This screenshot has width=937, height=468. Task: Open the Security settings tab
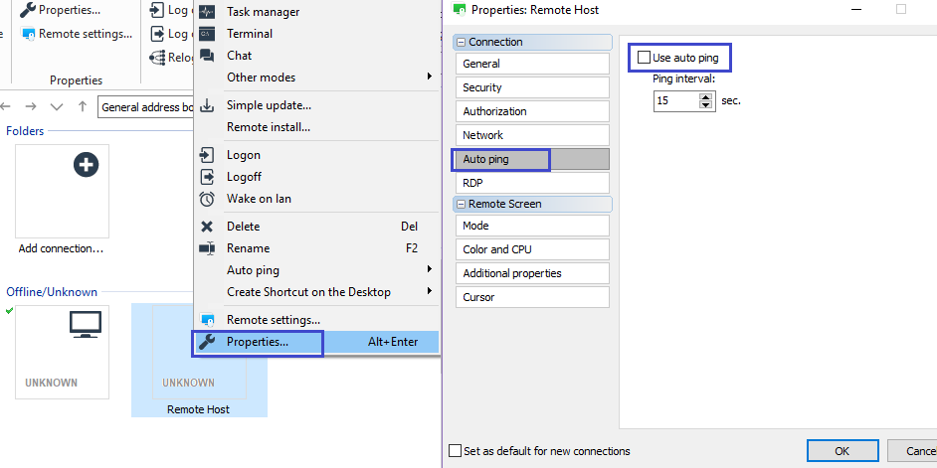point(530,87)
